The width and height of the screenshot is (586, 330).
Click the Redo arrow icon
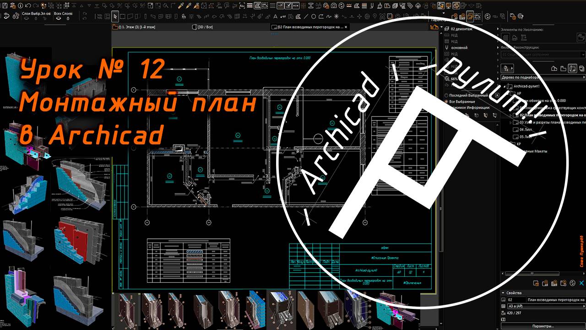(x=36, y=5)
